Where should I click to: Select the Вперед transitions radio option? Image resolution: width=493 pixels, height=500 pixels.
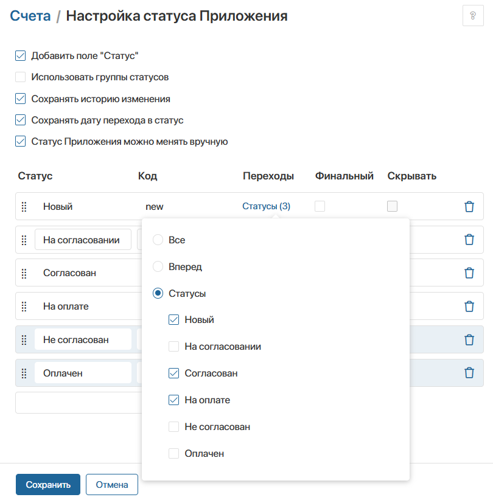click(x=158, y=266)
